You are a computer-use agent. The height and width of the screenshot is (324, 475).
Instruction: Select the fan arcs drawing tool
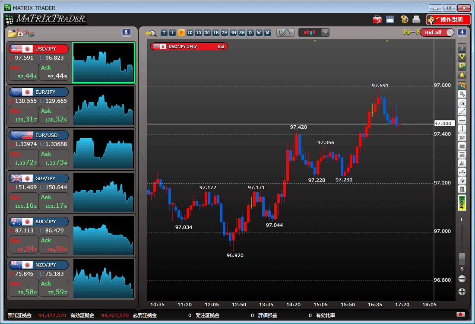point(462,138)
